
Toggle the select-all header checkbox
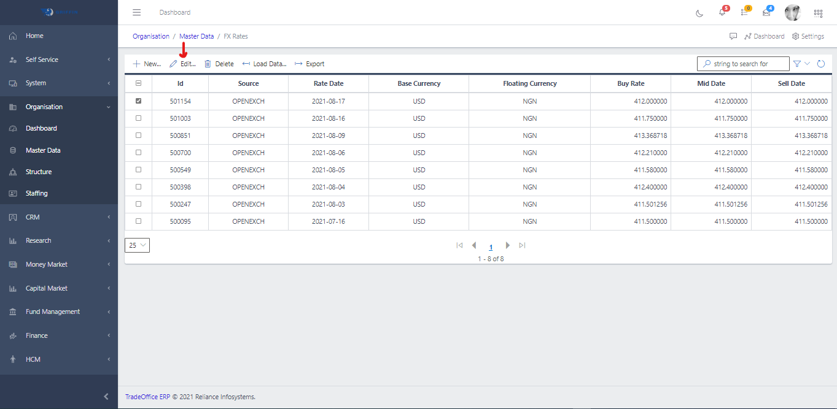[138, 83]
